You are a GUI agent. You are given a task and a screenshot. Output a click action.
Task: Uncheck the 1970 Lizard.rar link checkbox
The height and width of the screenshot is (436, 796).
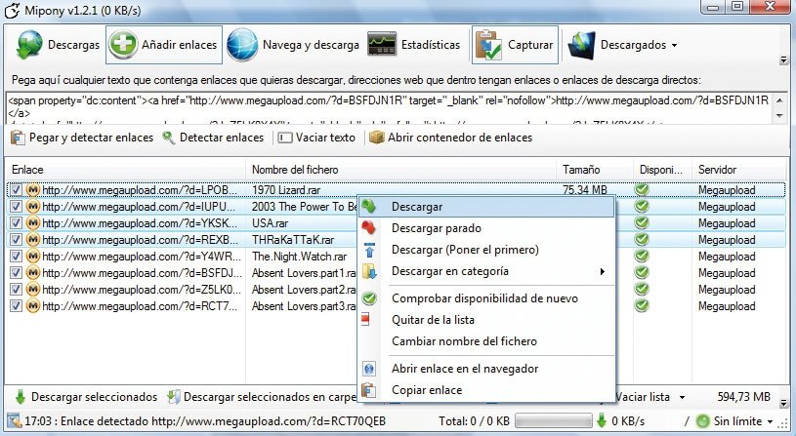pyautogui.click(x=17, y=190)
